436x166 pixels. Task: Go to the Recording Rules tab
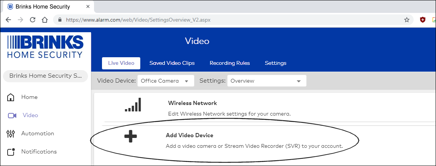(x=230, y=63)
